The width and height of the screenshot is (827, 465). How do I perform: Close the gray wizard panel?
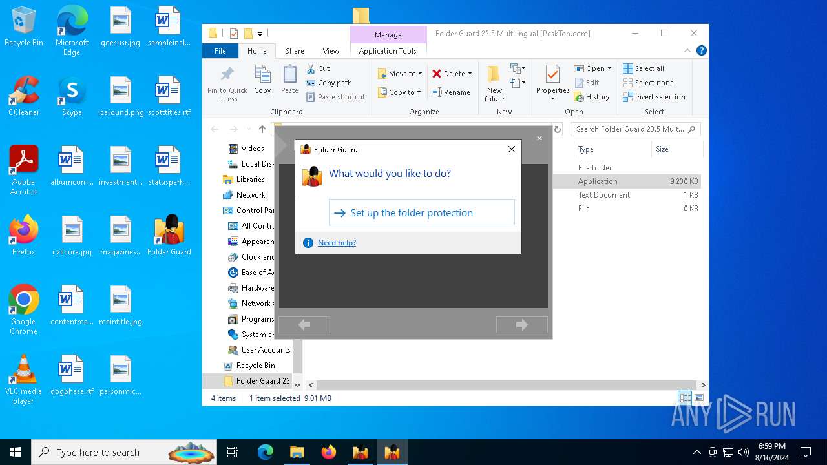click(539, 138)
